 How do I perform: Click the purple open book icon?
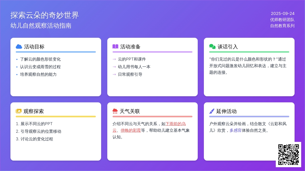pyautogui.click(x=115, y=47)
